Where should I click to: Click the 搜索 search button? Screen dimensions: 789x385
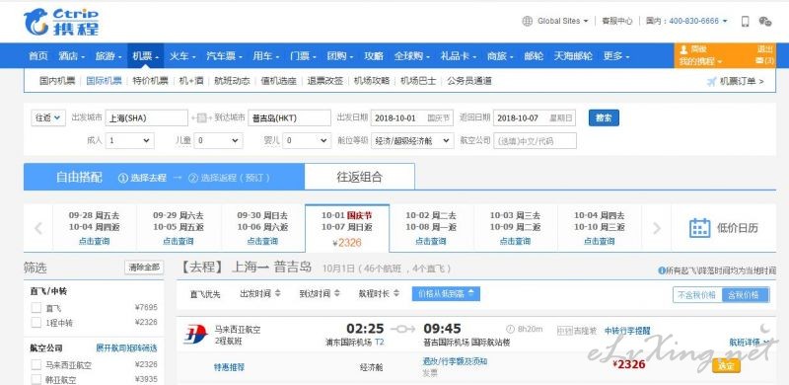pos(604,117)
